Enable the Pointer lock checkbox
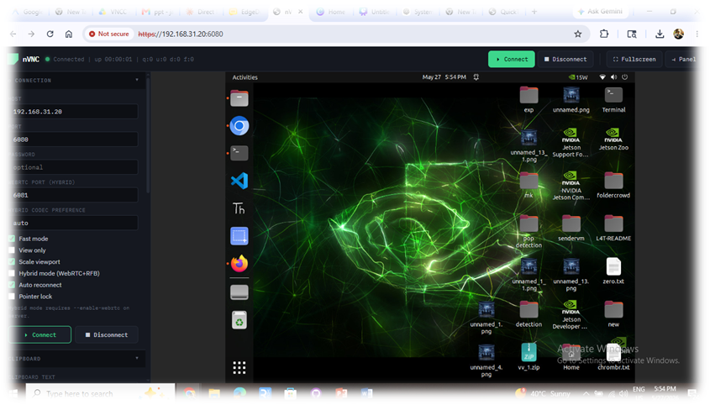The height and width of the screenshot is (405, 710). click(x=12, y=297)
